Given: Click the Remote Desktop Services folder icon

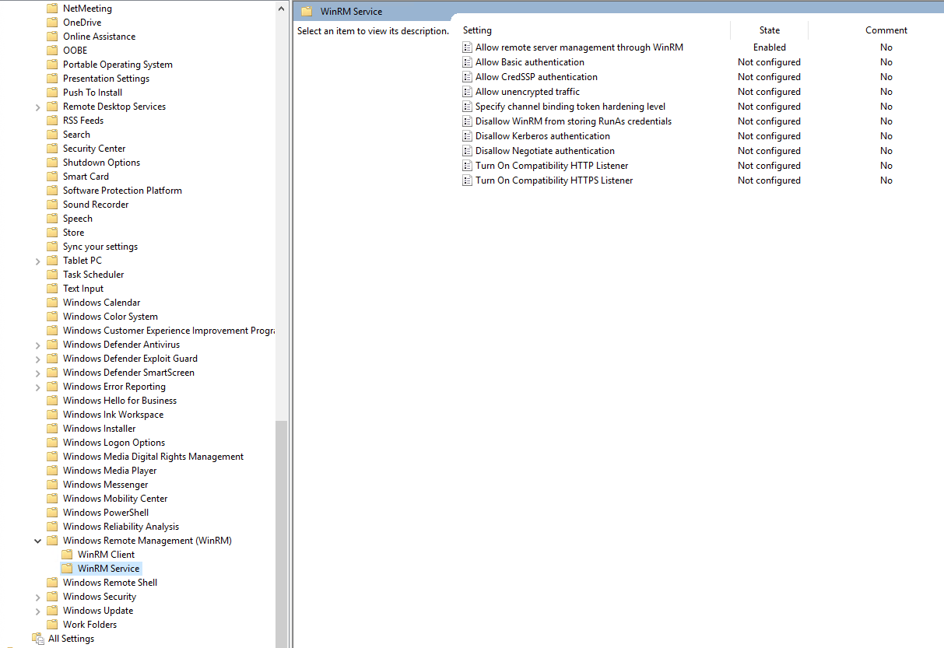Looking at the screenshot, I should pos(52,107).
